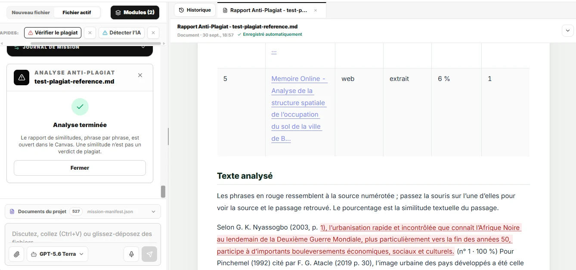The width and height of the screenshot is (576, 270).
Task: Click the 527 documents count badge
Action: click(x=76, y=211)
